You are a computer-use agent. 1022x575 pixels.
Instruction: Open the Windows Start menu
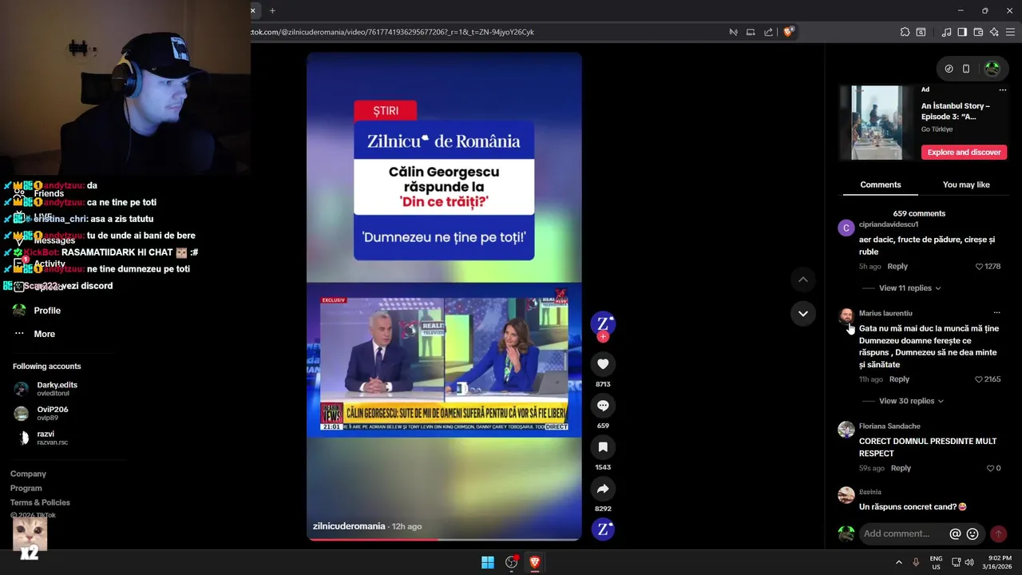coord(488,562)
